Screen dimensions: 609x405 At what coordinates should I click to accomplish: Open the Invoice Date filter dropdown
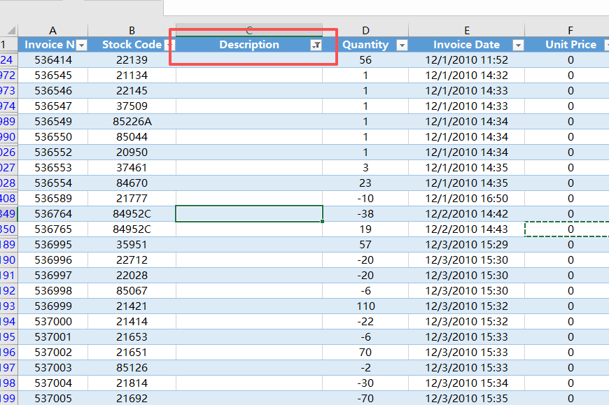pos(518,45)
